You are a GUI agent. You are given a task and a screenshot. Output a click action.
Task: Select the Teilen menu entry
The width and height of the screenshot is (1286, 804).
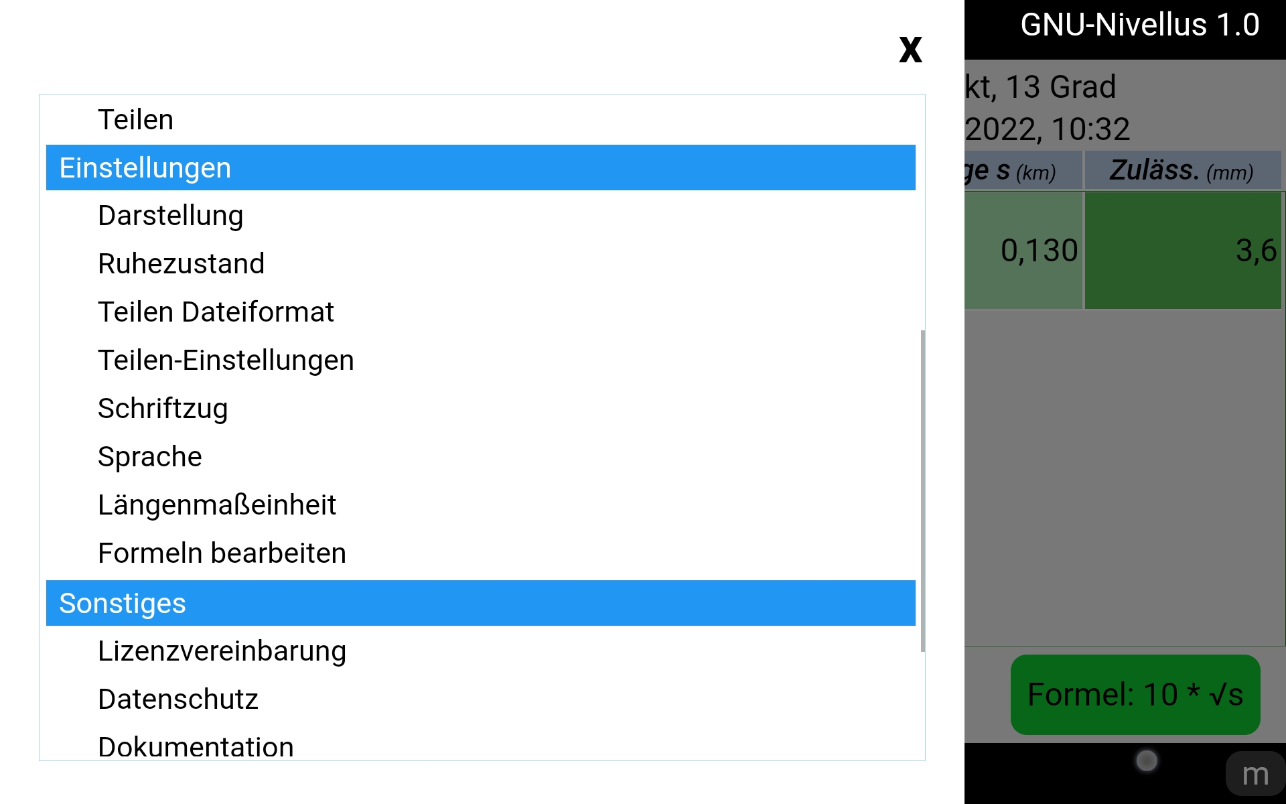135,120
